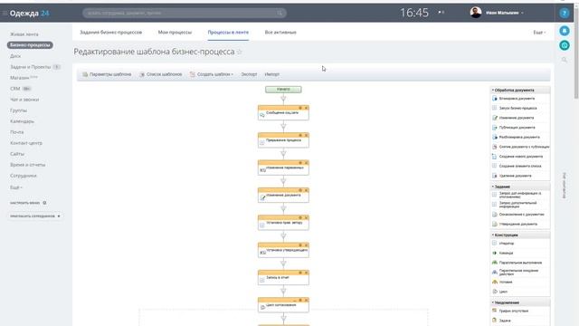Screen dimensions: 579x326
Task: Delete the Прерывание процесса activity block
Action: pyautogui.click(x=306, y=135)
